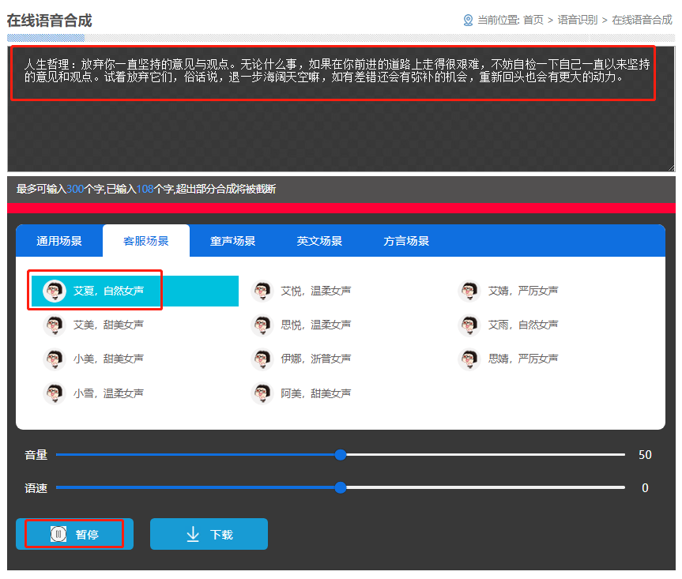
Task: Click avatar icon for 小雪 voice
Action: point(55,393)
